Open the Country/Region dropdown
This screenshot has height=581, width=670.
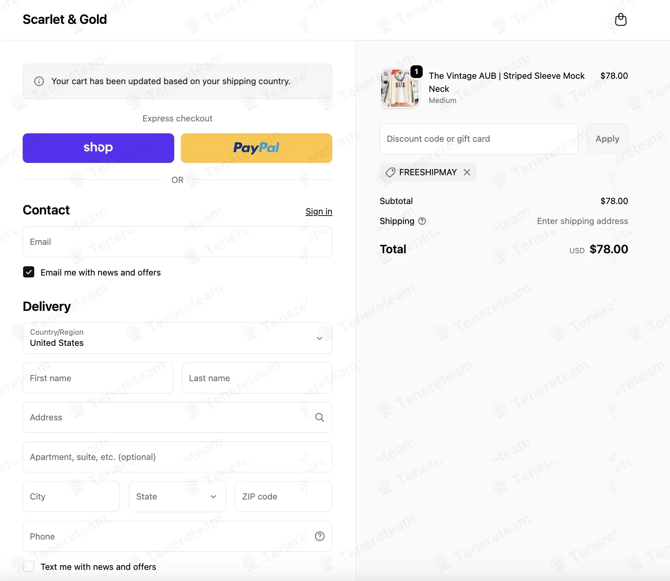[x=177, y=338]
